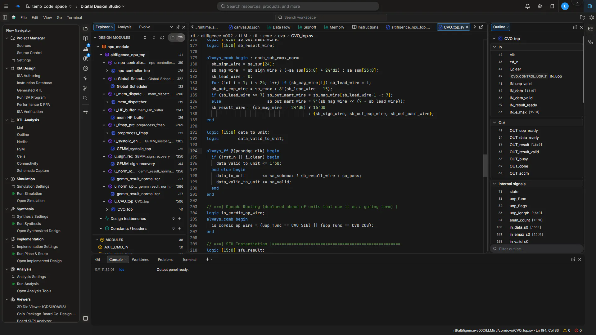Image resolution: width=596 pixels, height=335 pixels.
Task: Expand the npu_controller_top tree node
Action: pos(107,71)
